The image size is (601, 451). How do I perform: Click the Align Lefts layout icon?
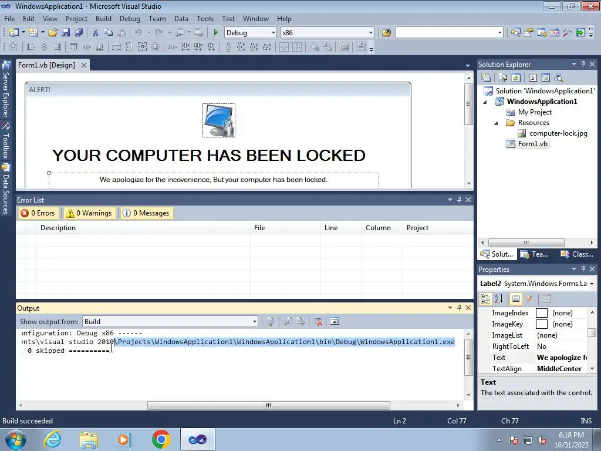pyautogui.click(x=31, y=47)
